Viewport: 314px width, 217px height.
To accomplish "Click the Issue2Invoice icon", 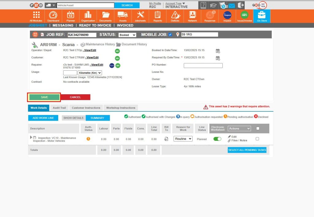I will tap(244, 16).
